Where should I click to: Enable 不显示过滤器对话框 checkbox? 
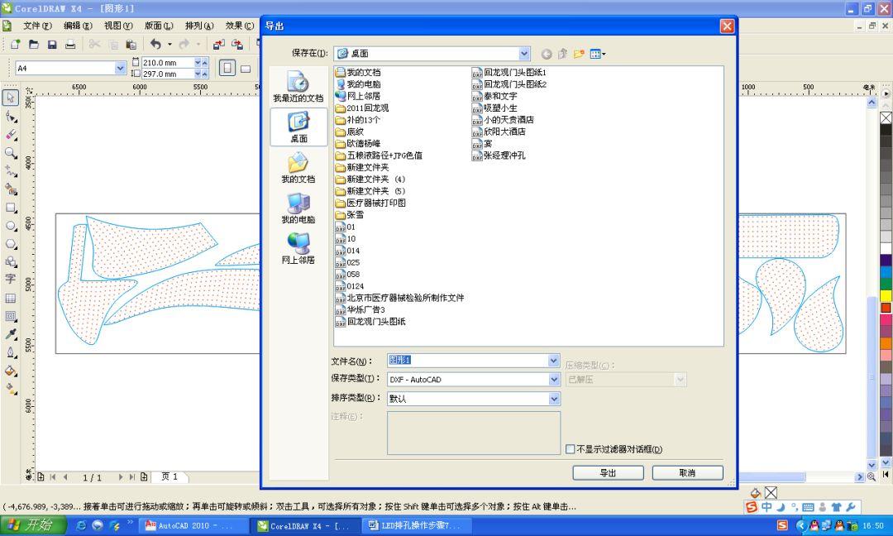[x=570, y=449]
